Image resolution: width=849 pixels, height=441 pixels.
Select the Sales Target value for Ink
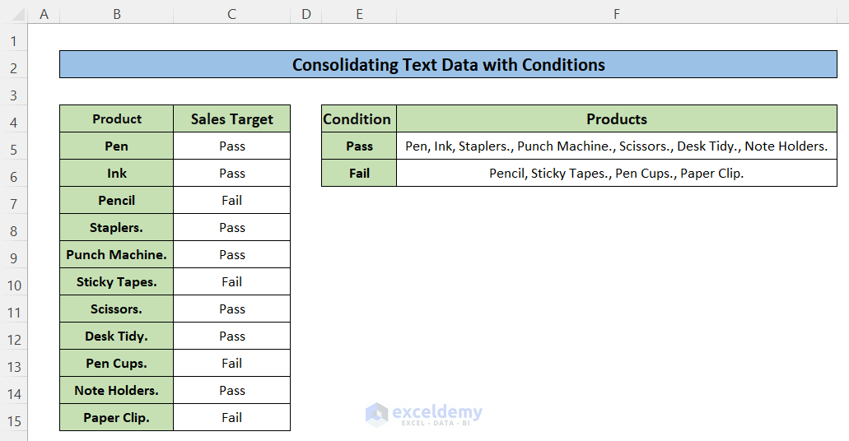[231, 173]
